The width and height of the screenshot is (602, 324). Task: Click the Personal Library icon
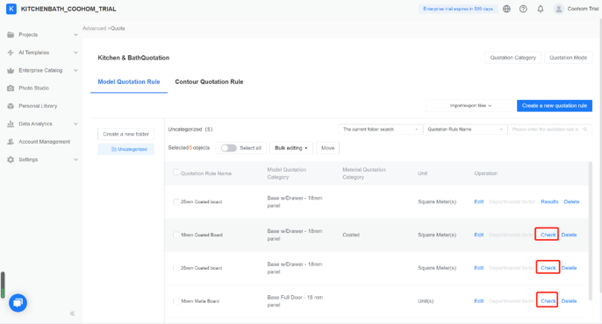pos(11,106)
